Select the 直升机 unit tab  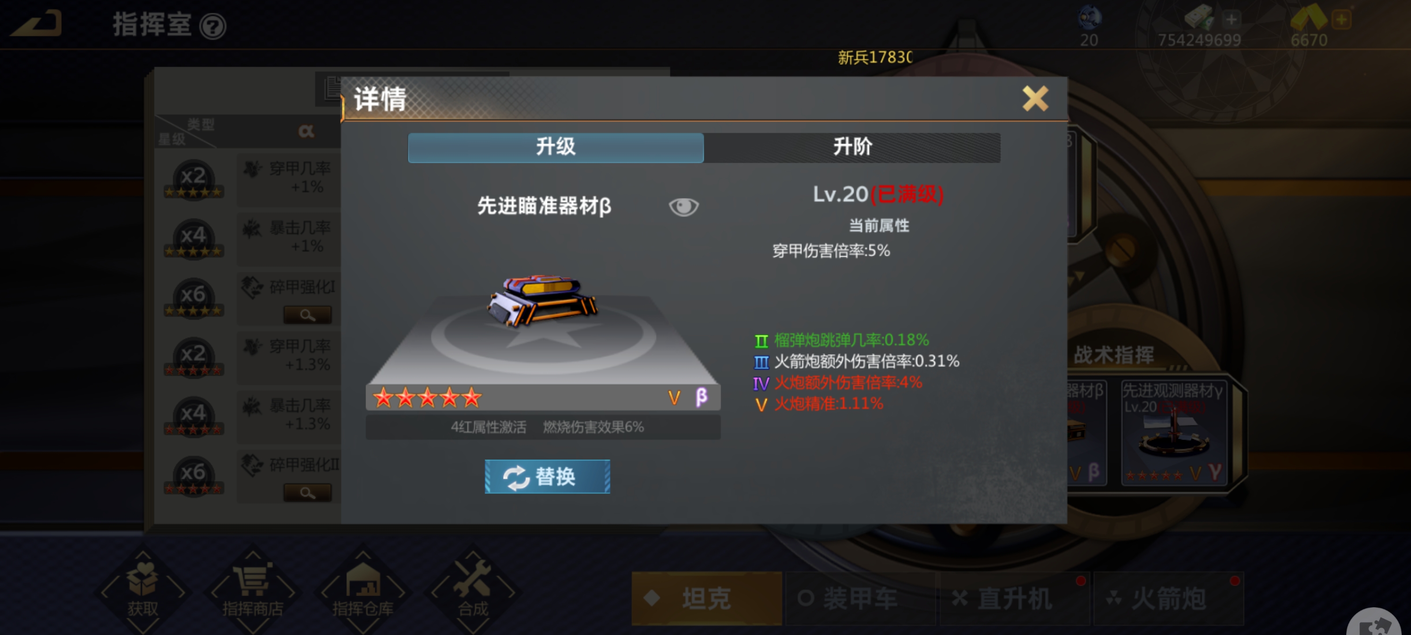pos(1015,598)
